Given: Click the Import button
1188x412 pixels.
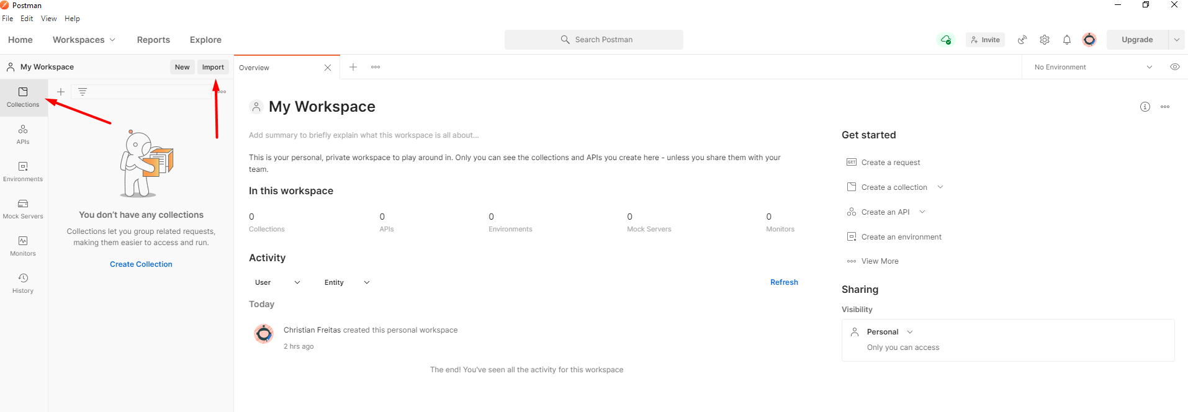Looking at the screenshot, I should 213,67.
